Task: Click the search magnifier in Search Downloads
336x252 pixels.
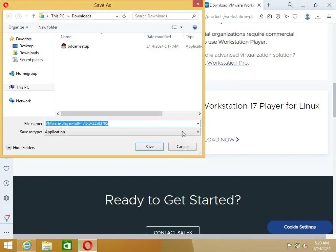Action: pos(194,16)
